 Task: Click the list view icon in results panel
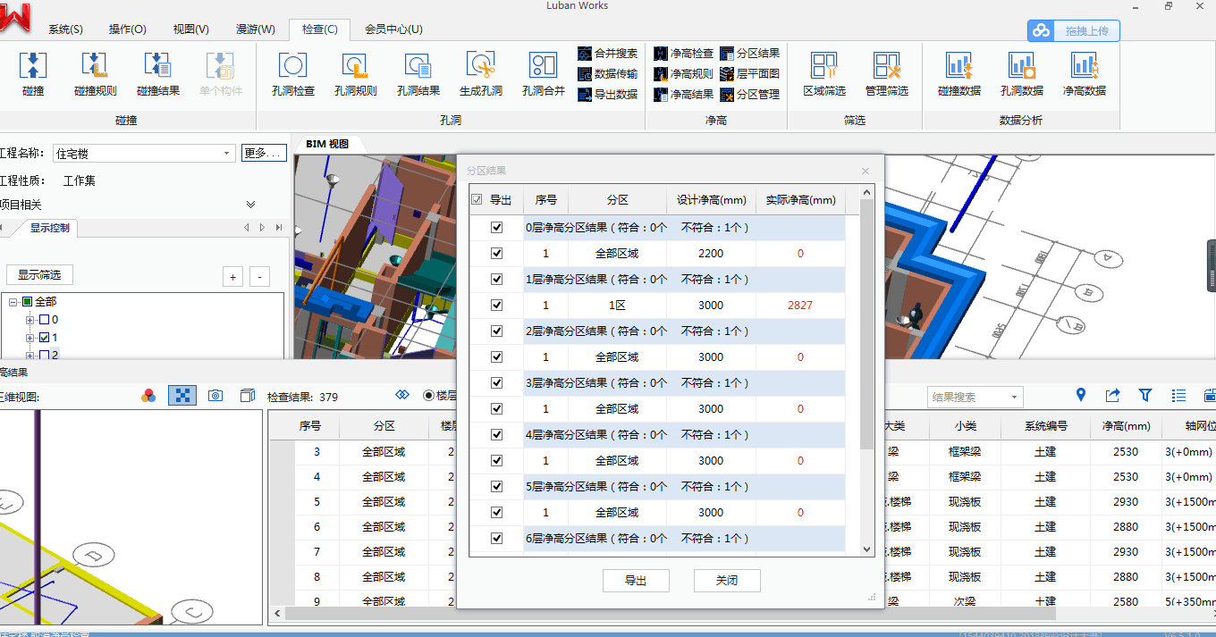[x=1178, y=395]
